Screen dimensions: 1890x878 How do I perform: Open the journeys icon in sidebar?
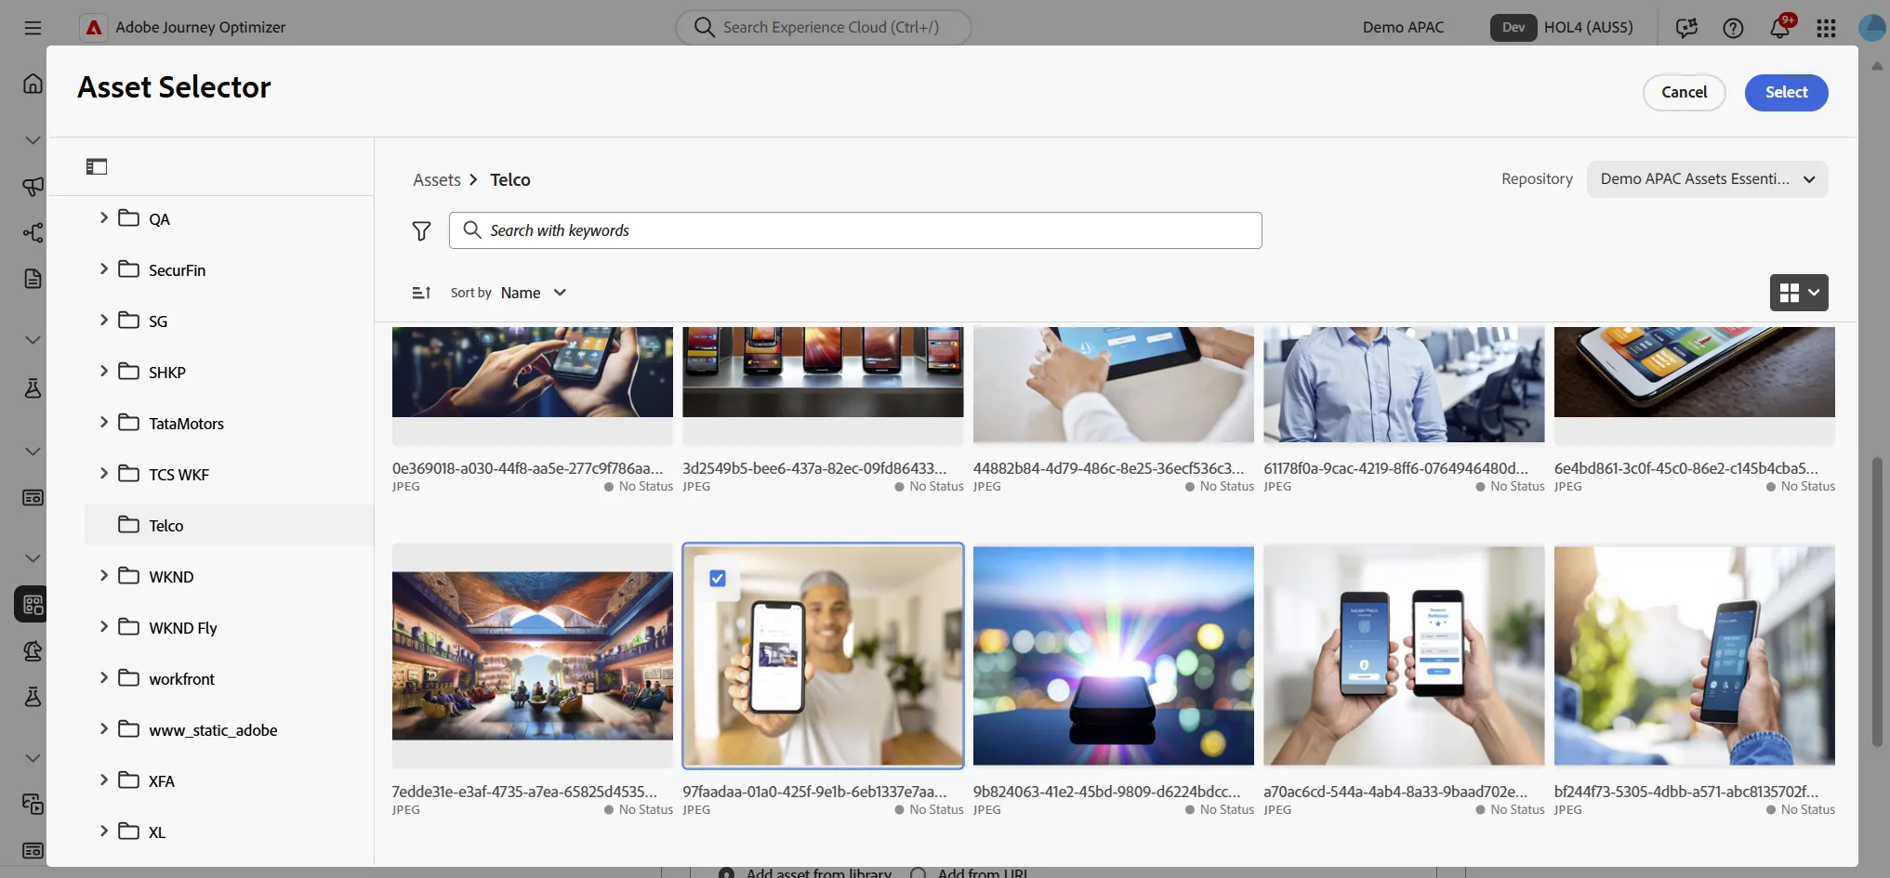tap(33, 232)
